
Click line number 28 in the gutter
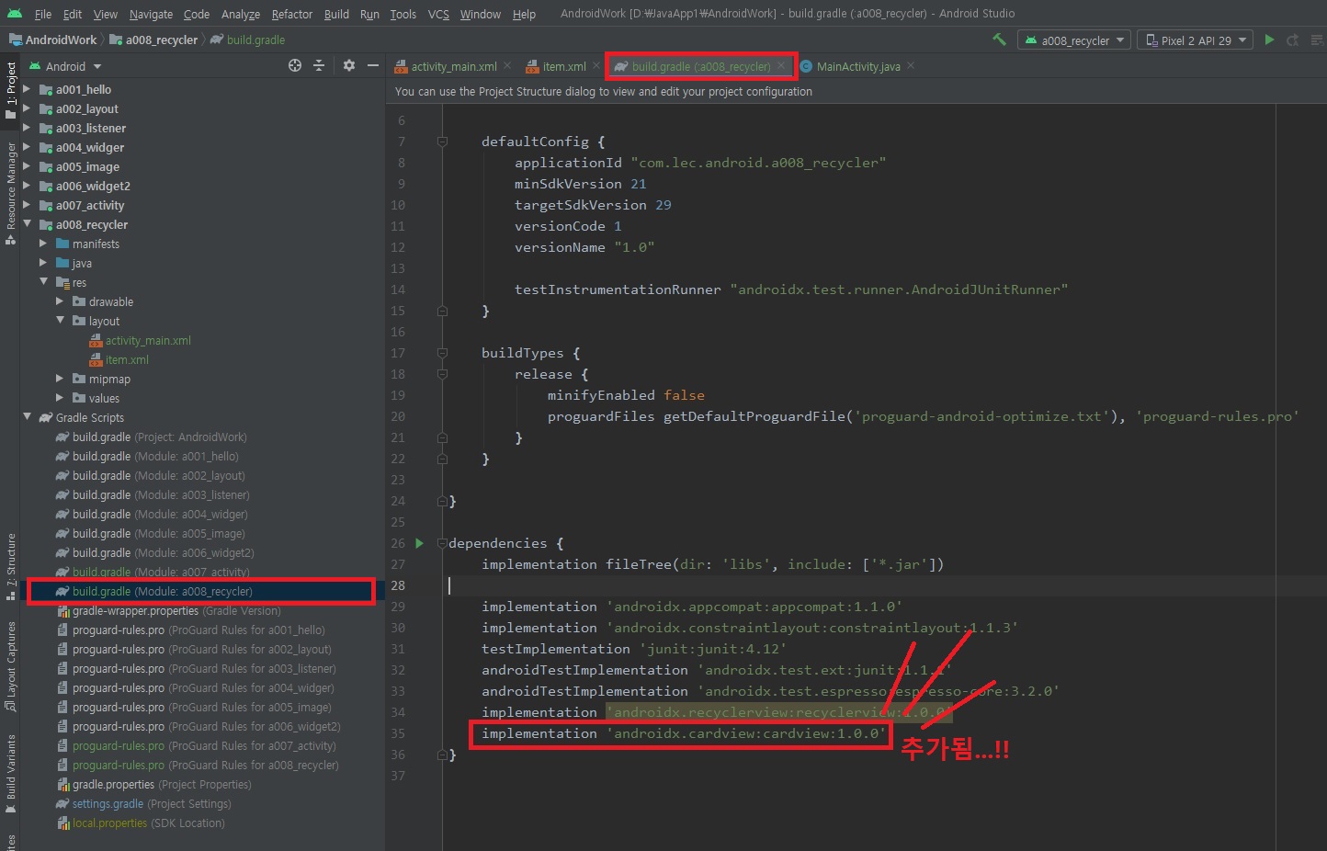(x=398, y=585)
